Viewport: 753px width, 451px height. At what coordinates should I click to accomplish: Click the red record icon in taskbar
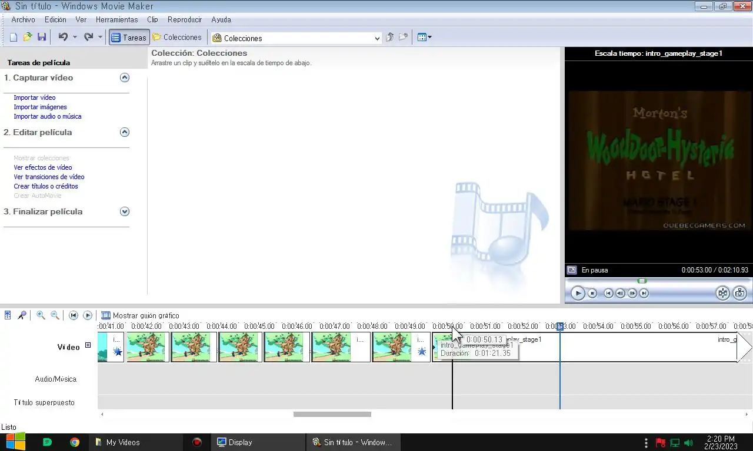point(197,442)
